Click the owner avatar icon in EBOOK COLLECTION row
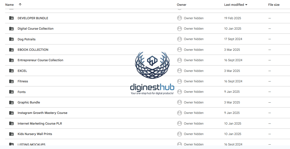Viewport: 290px width, 149px height. pos(179,50)
